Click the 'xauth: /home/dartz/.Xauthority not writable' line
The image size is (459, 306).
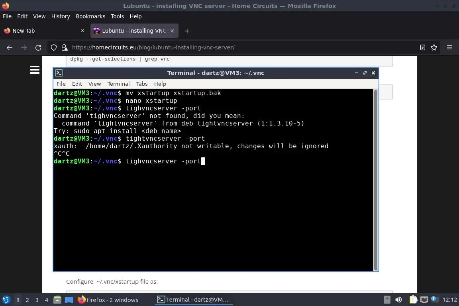click(x=191, y=146)
